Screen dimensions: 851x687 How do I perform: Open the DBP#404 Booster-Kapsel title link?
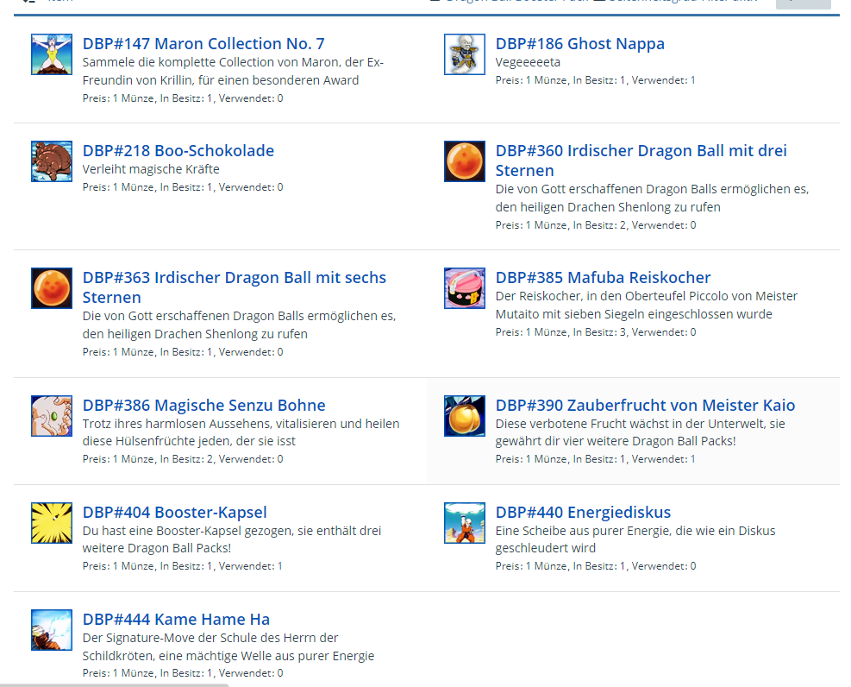175,513
